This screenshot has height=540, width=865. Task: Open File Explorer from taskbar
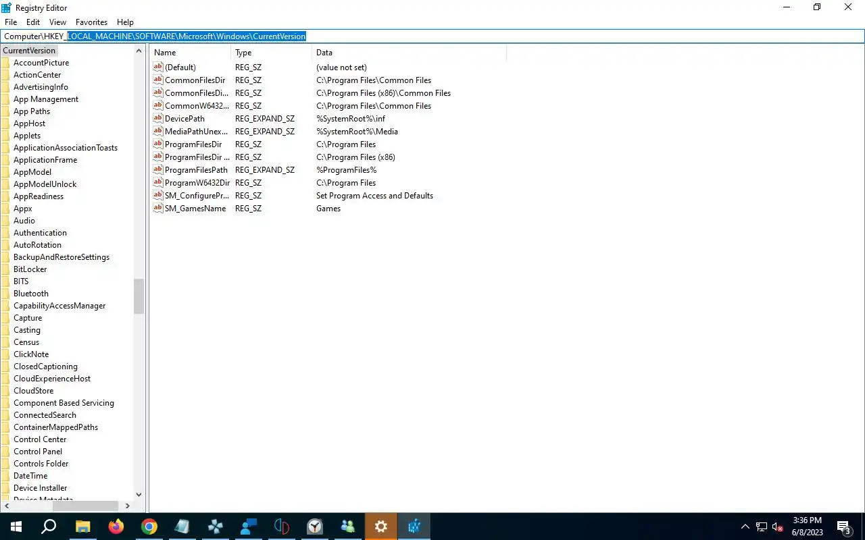pos(82,526)
